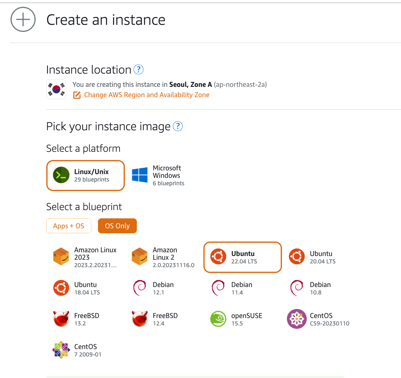
Task: Click Debian 11.4 swirl icon
Action: [x=218, y=288]
